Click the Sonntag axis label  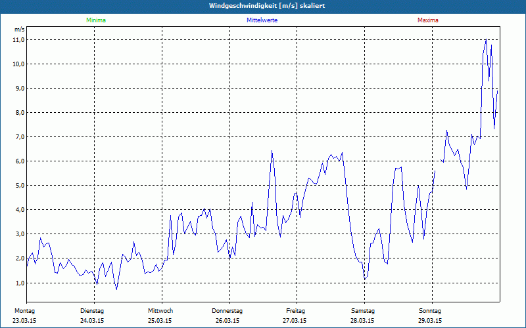[430, 311]
